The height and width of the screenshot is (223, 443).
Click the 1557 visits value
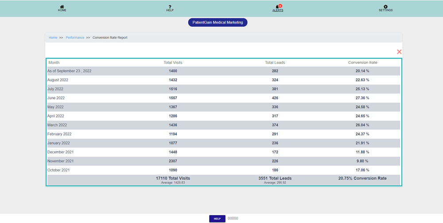(x=173, y=98)
